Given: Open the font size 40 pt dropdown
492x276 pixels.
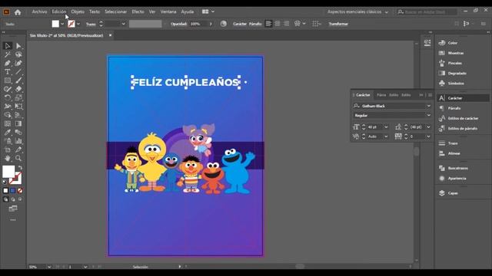Looking at the screenshot, I should pyautogui.click(x=386, y=127).
